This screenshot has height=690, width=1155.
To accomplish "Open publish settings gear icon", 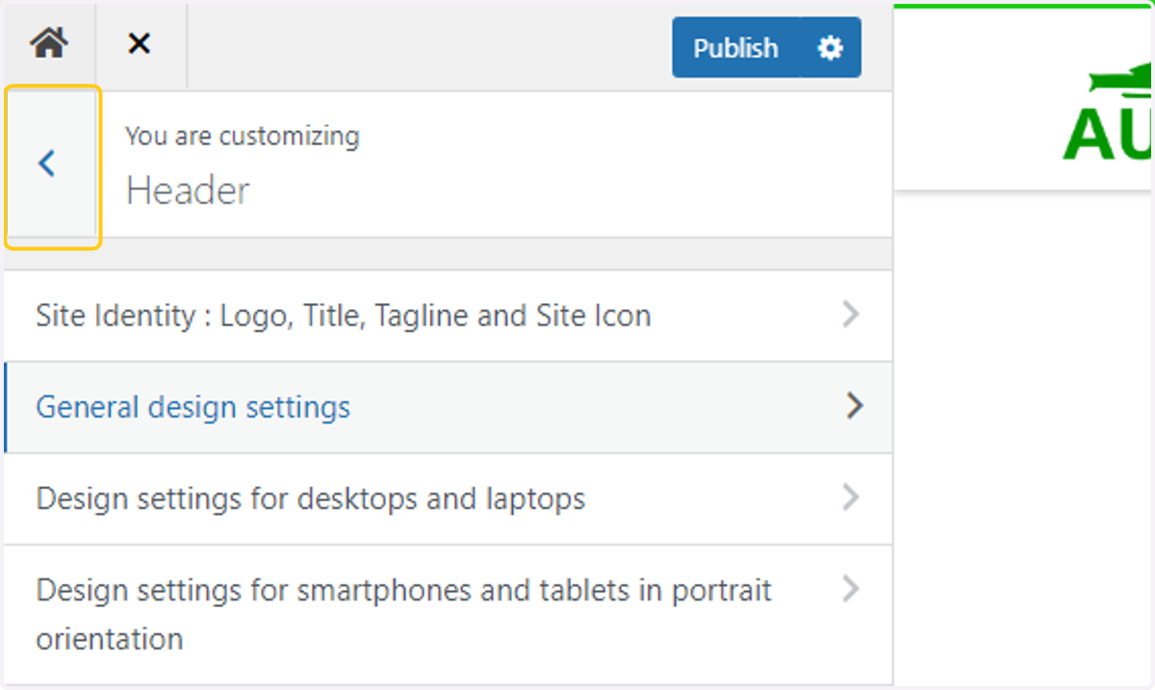I will click(830, 47).
